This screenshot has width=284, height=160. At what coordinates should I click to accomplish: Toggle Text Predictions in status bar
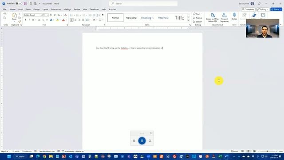(47, 151)
